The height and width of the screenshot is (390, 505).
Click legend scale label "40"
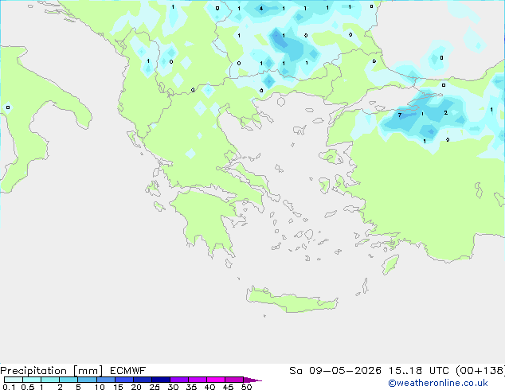click(209, 387)
